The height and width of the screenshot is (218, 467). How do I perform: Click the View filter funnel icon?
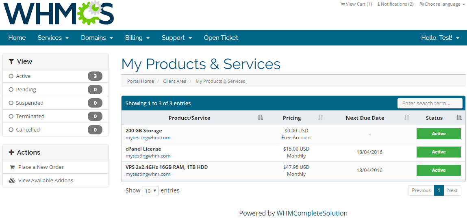(11, 62)
